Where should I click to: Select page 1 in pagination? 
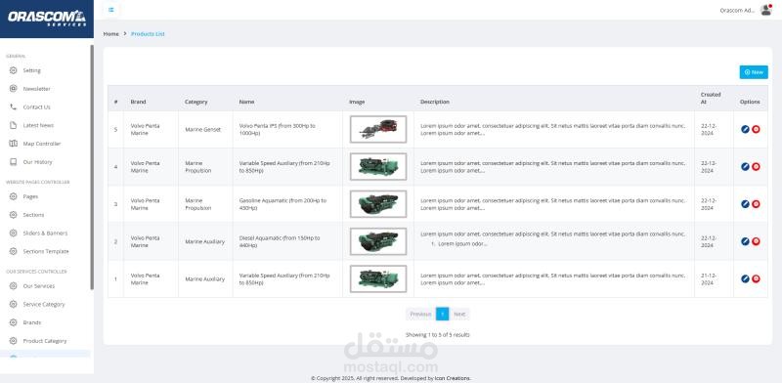click(443, 315)
